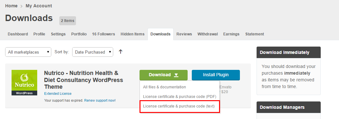Click the blue Install Plugin button
Screen dimensions: 339x119
coord(216,75)
